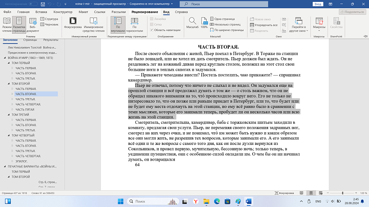Switch to the Страницы navigation tab
This screenshot has height=207, width=369.
coord(30,40)
